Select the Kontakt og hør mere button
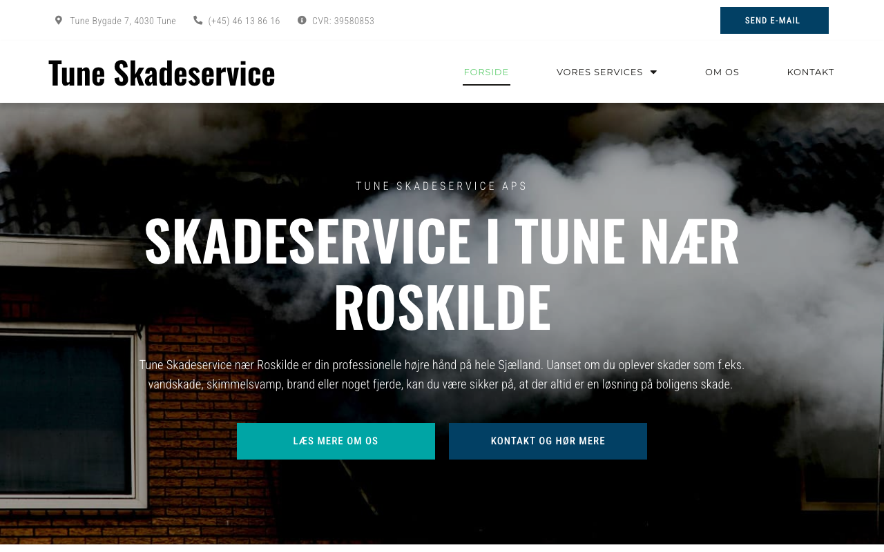 pyautogui.click(x=548, y=441)
